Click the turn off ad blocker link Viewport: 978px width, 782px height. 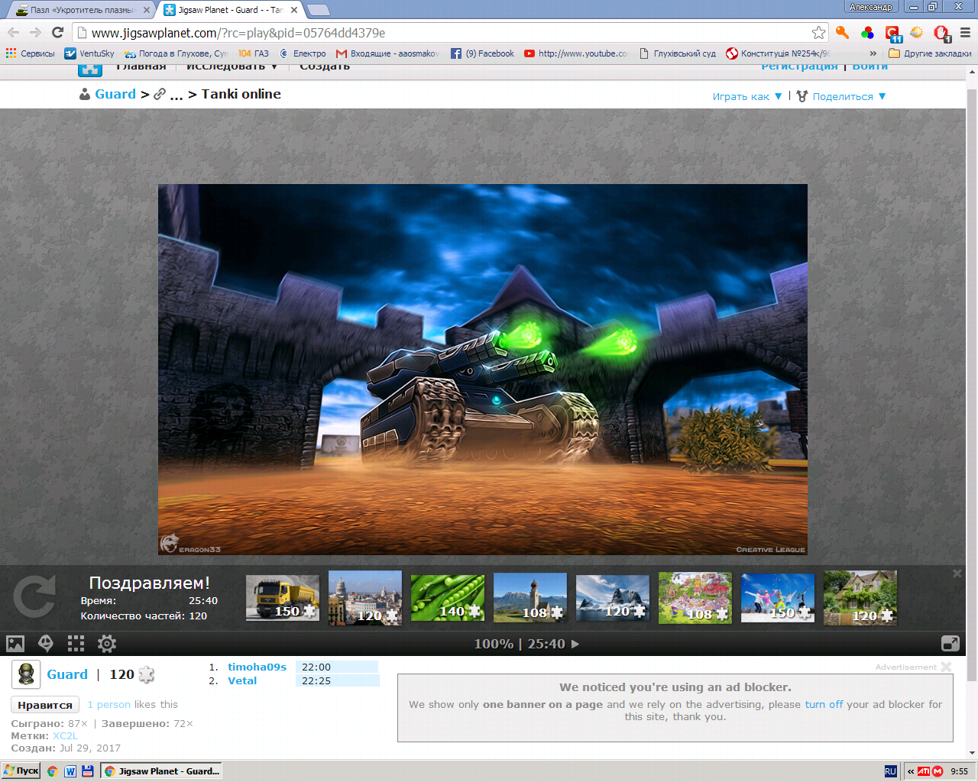pyautogui.click(x=824, y=704)
